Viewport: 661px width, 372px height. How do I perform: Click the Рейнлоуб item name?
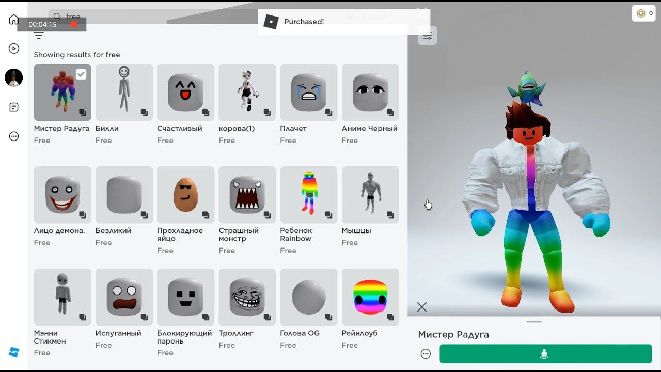click(x=359, y=333)
